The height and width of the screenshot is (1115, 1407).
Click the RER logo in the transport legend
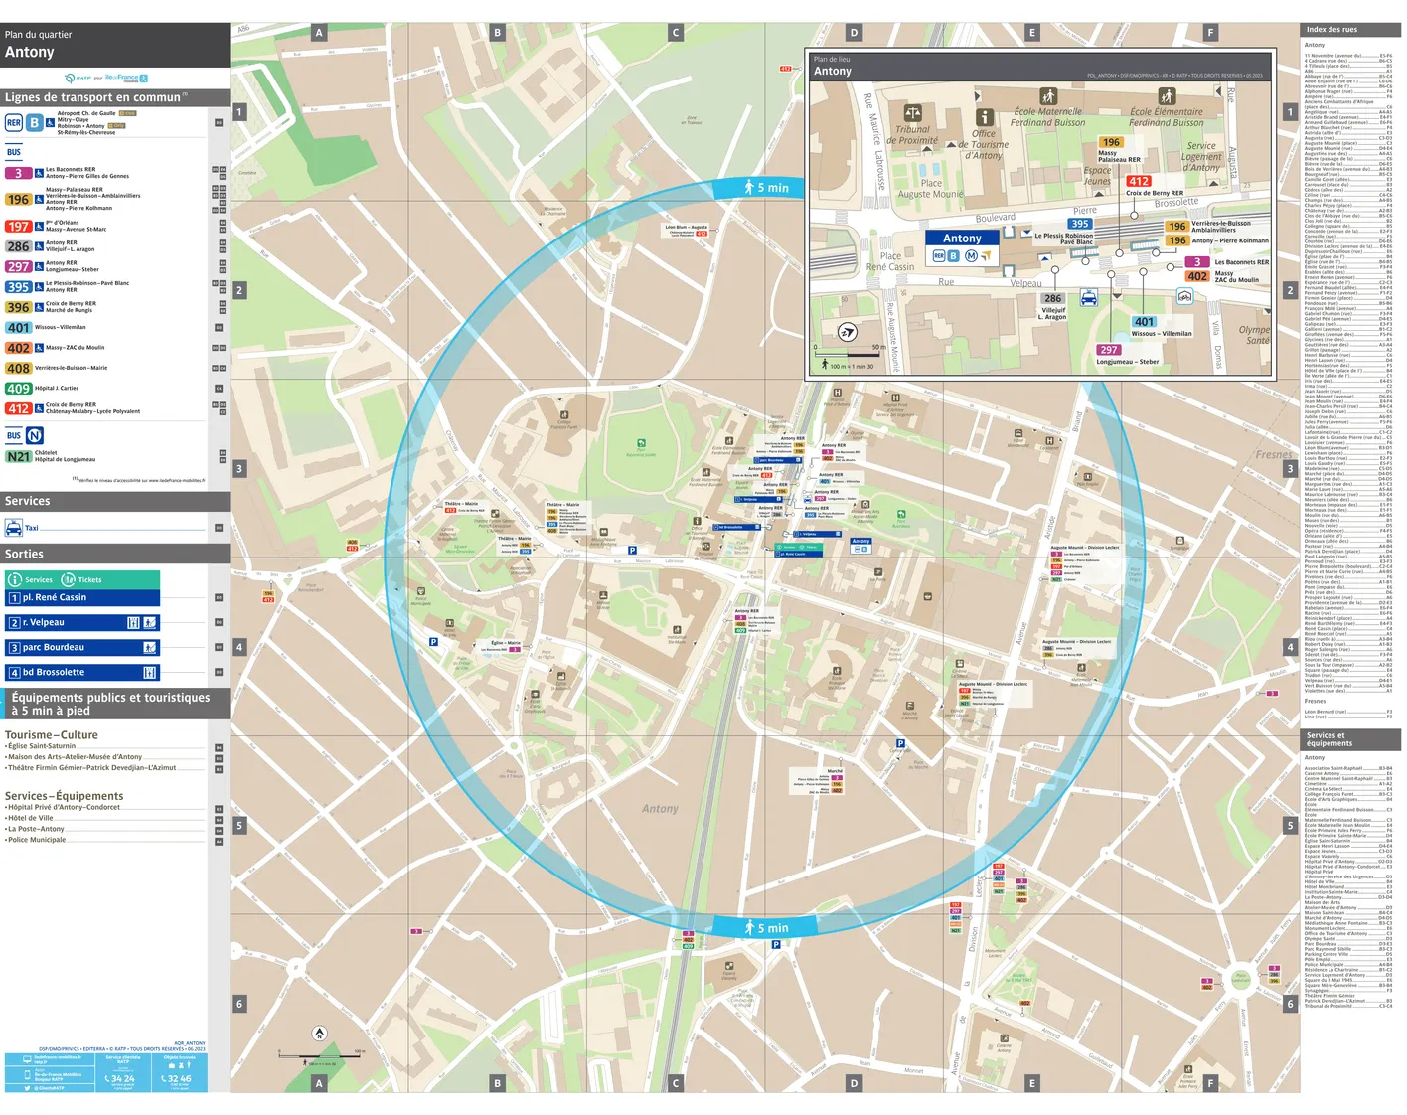14,123
